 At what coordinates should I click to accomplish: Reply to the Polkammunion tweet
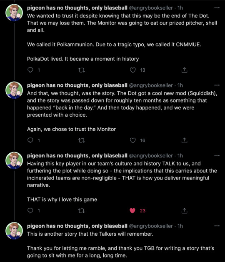pos(30,70)
